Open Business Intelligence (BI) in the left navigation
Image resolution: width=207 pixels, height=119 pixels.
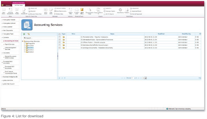tap(10, 77)
